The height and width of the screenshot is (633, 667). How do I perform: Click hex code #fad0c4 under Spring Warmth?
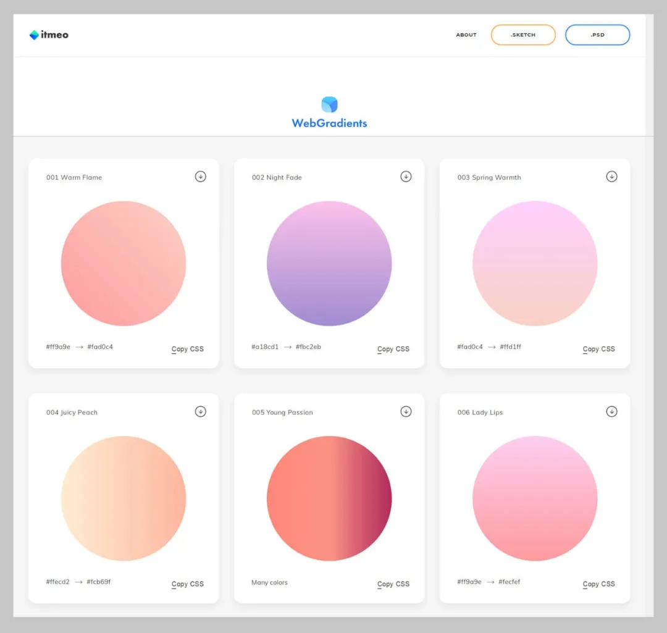470,346
